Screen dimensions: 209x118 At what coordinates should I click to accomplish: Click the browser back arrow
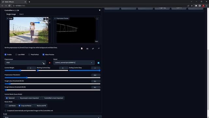pos(2,6)
